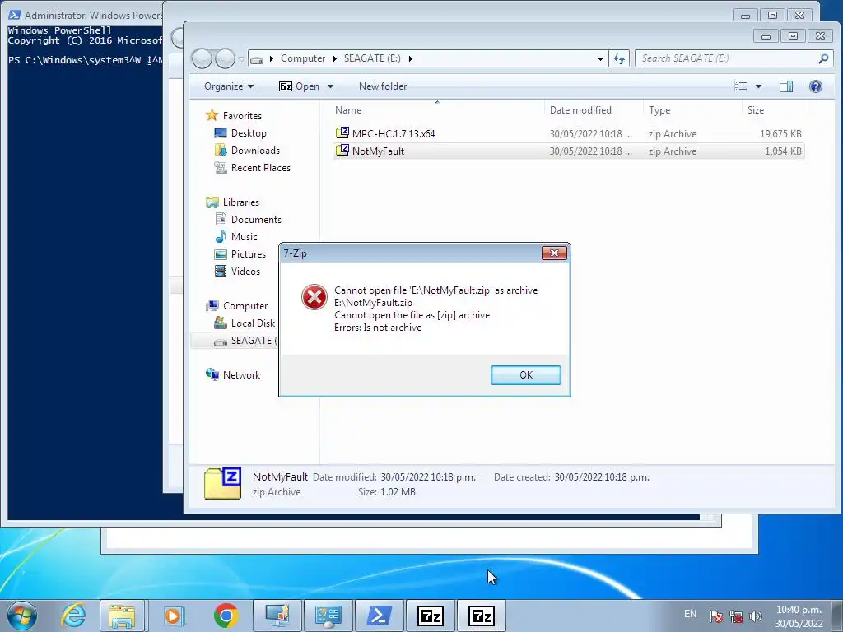
Task: Click the Forward navigation button
Action: [x=225, y=58]
